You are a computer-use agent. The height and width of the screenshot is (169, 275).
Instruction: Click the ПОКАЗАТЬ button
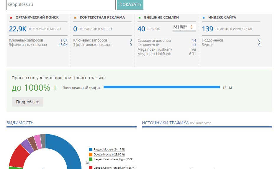[x=130, y=4]
